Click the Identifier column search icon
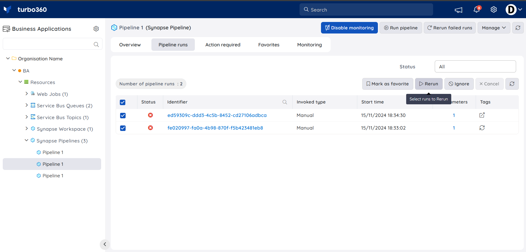The height and width of the screenshot is (252, 526). (x=285, y=102)
